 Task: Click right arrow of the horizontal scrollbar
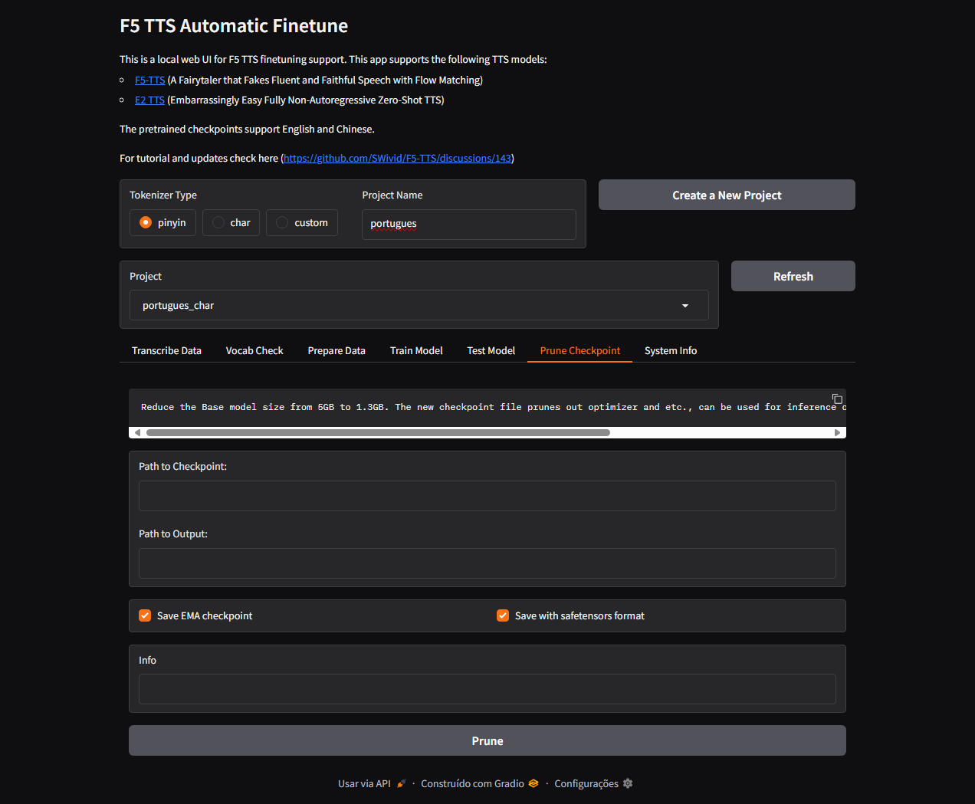coord(838,432)
